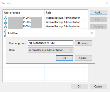The width and height of the screenshot is (110, 92).
Task: Click the Role column header
Action: (x=48, y=13)
